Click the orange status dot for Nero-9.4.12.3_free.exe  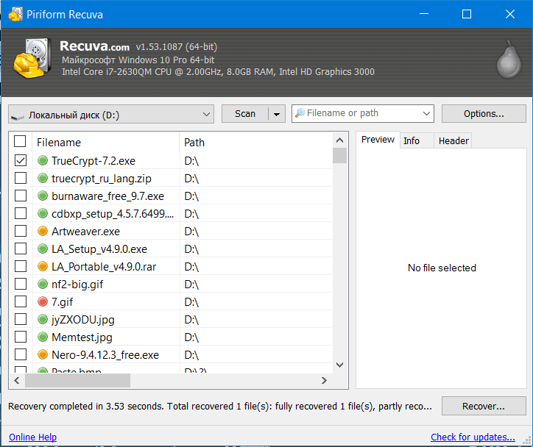click(43, 354)
